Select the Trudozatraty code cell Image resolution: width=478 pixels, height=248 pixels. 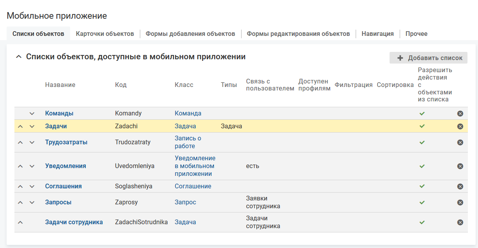(x=132, y=142)
